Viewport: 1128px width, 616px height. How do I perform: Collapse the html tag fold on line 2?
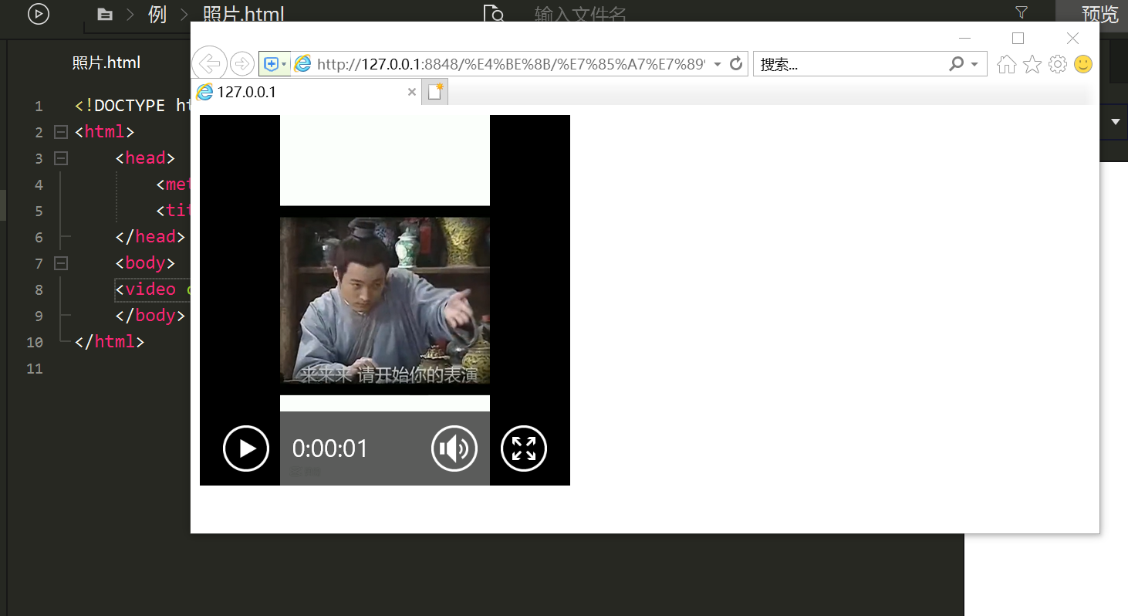[61, 132]
